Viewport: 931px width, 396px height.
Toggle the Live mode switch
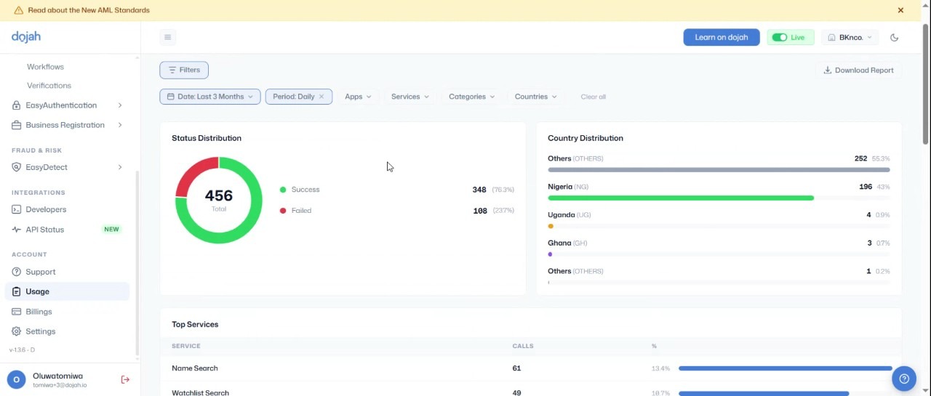coord(780,37)
